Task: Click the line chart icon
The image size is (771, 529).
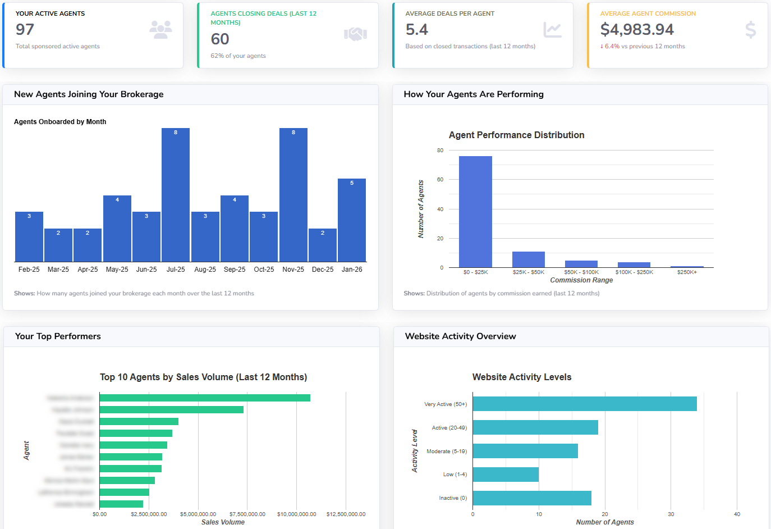Action: click(x=552, y=30)
